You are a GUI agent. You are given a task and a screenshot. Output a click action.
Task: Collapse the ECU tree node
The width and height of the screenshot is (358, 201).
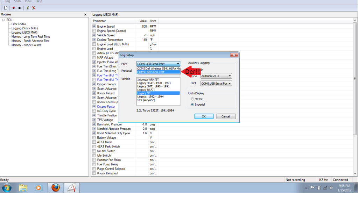tap(3, 20)
